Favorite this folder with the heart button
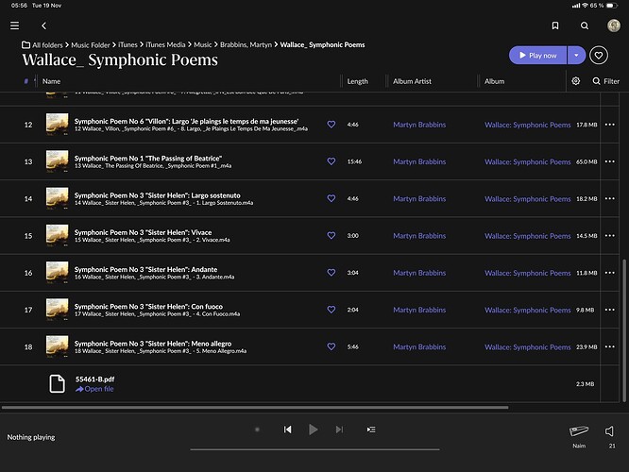This screenshot has width=629, height=472. pyautogui.click(x=599, y=56)
